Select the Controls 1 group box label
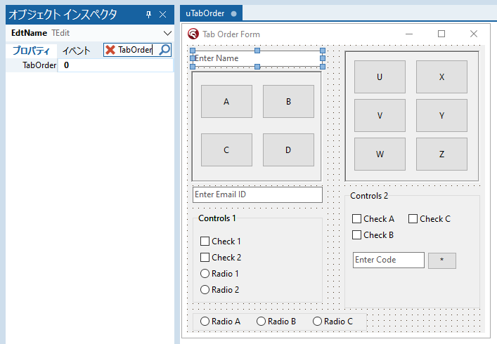 [217, 218]
